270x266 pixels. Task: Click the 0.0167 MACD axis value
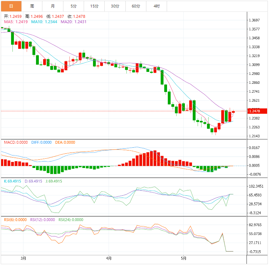tap(254, 148)
